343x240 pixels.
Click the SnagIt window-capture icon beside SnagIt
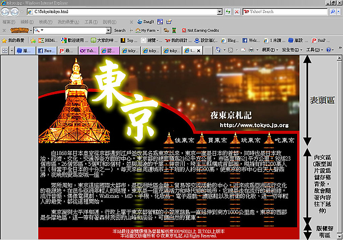pyautogui.click(x=160, y=22)
